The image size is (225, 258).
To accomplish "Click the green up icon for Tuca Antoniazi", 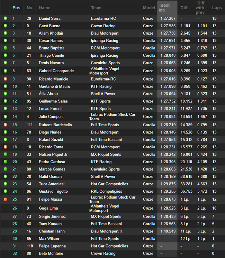I will coord(6,184).
